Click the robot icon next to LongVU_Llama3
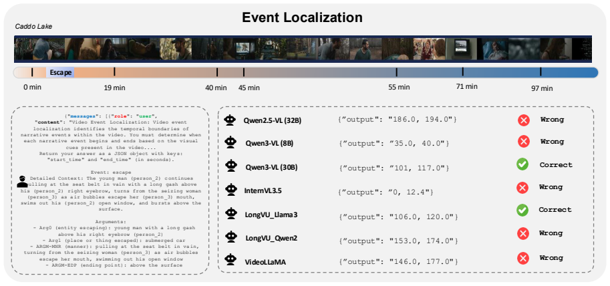 [x=231, y=213]
